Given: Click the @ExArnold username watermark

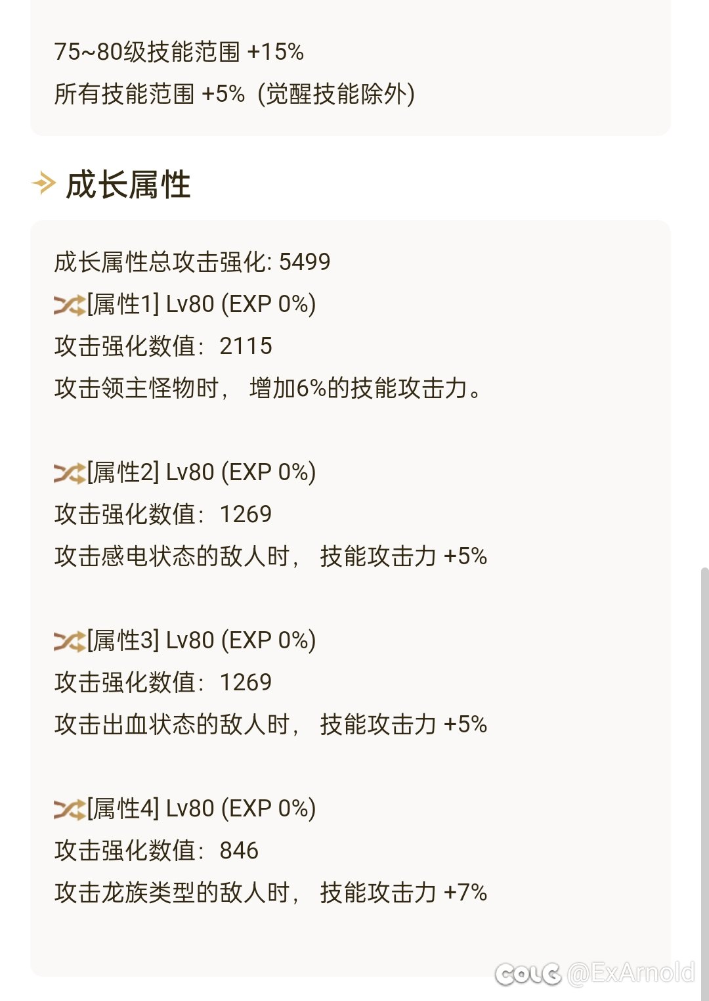Looking at the screenshot, I should (630, 973).
